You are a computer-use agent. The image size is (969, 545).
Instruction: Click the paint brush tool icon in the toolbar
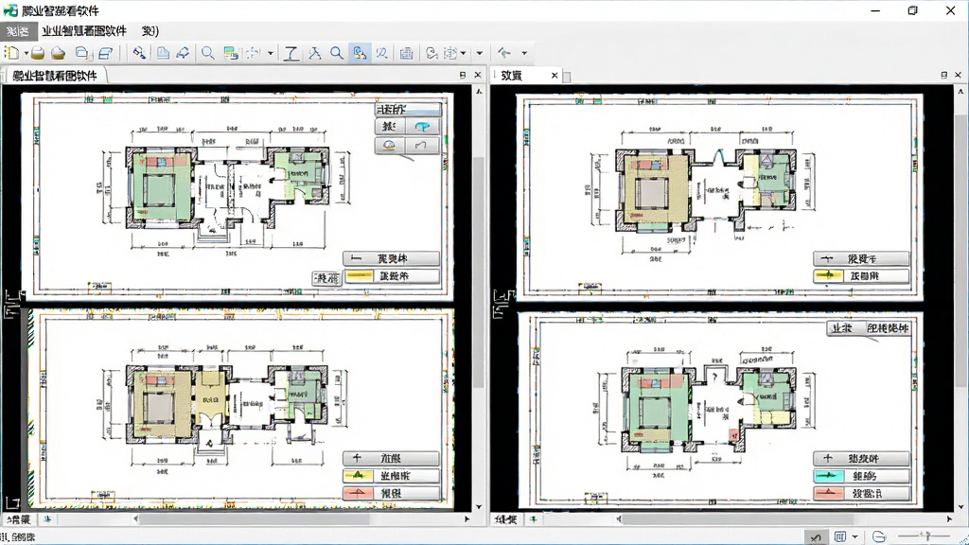point(139,53)
